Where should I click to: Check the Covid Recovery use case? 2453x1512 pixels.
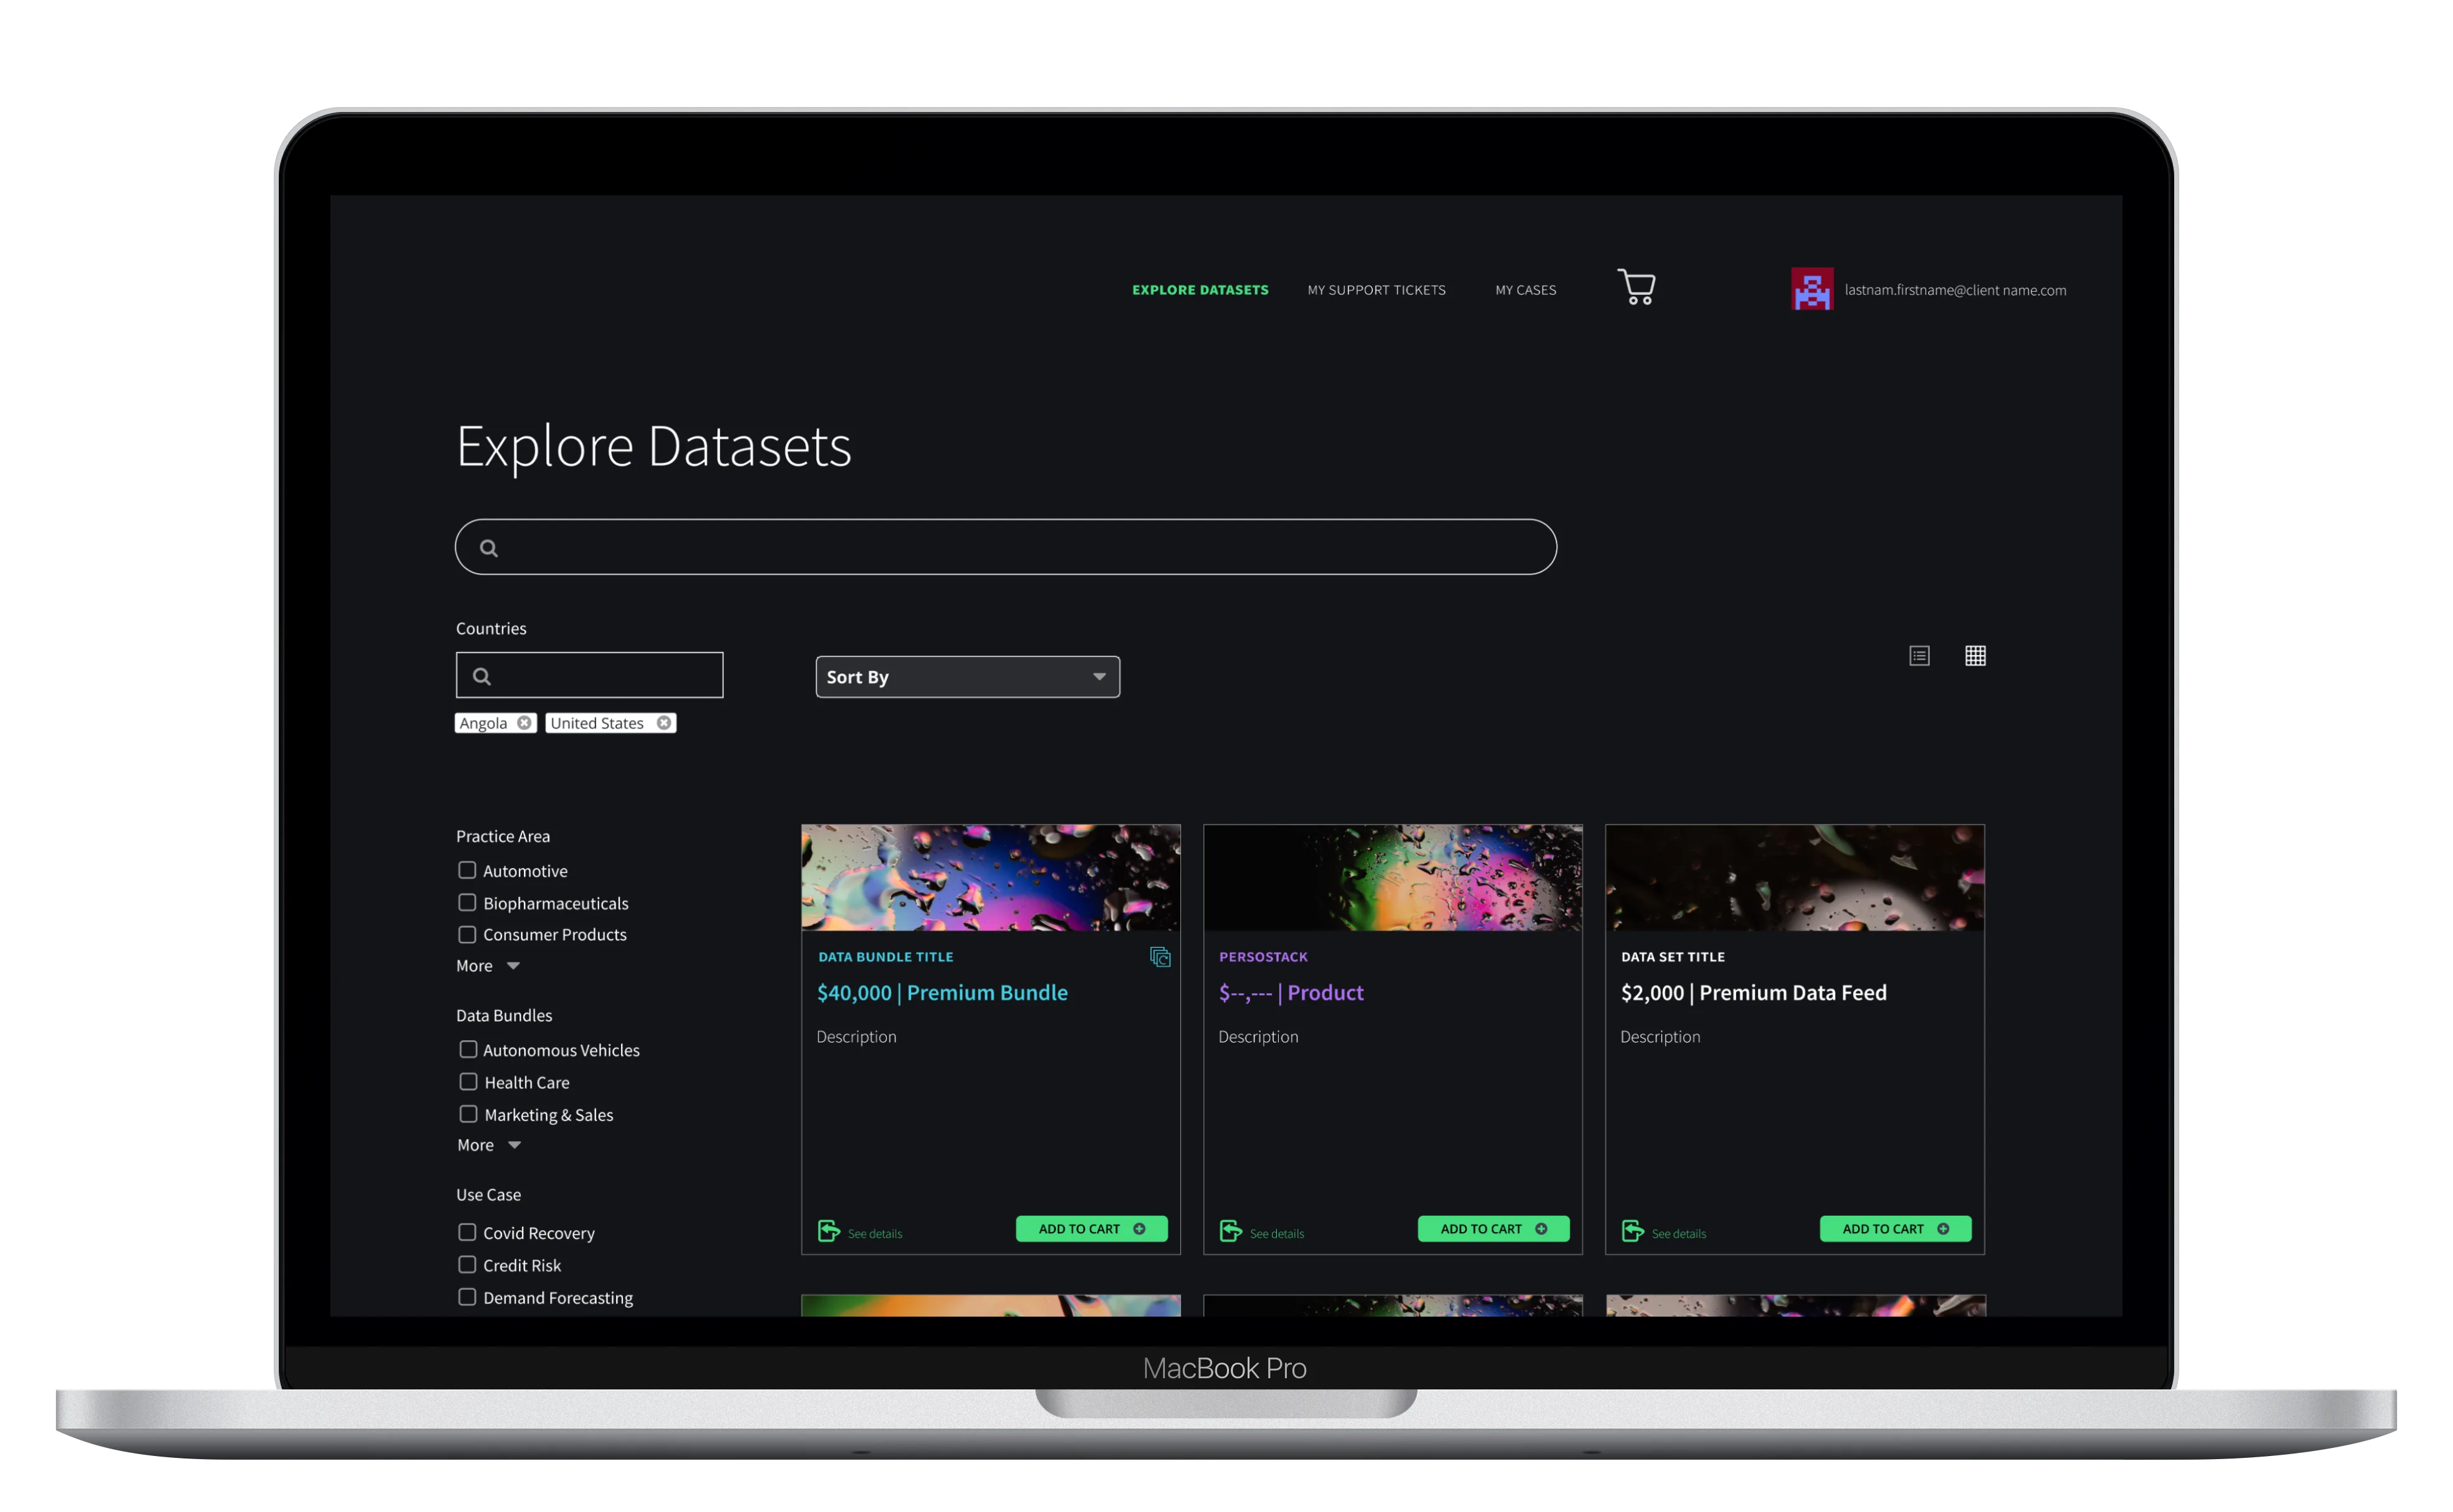[467, 1232]
